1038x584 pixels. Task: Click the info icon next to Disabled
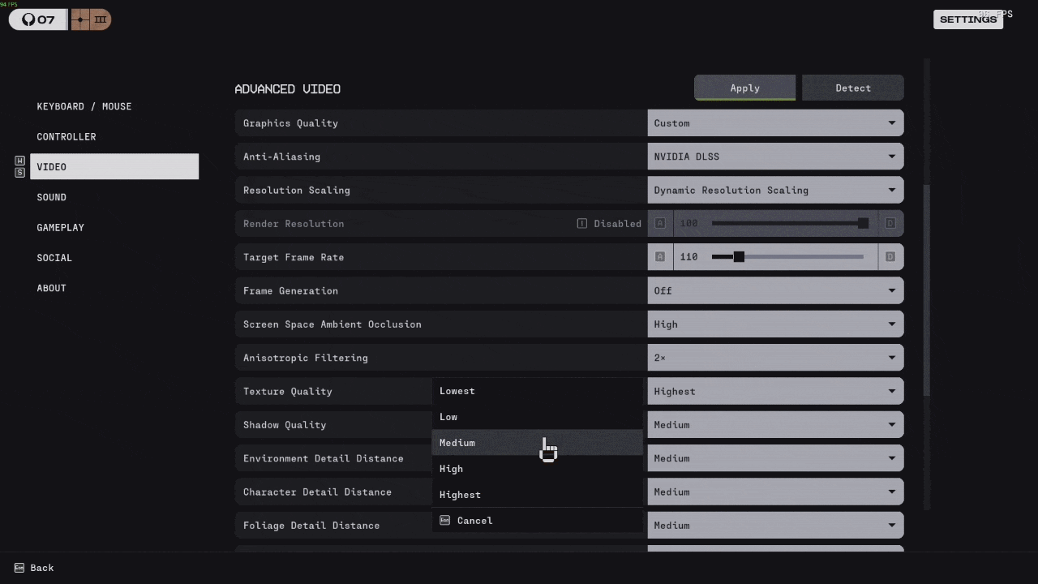pyautogui.click(x=581, y=223)
